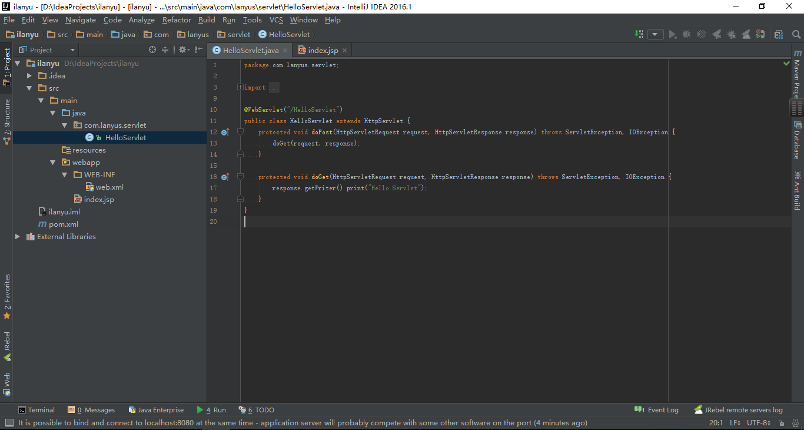Hide the Project panel with arrow icon

pos(198,50)
